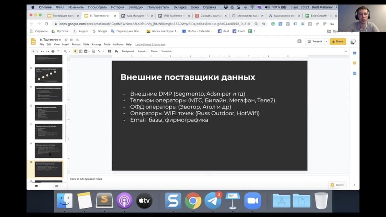Bookmark this page with star icon

coord(264,24)
